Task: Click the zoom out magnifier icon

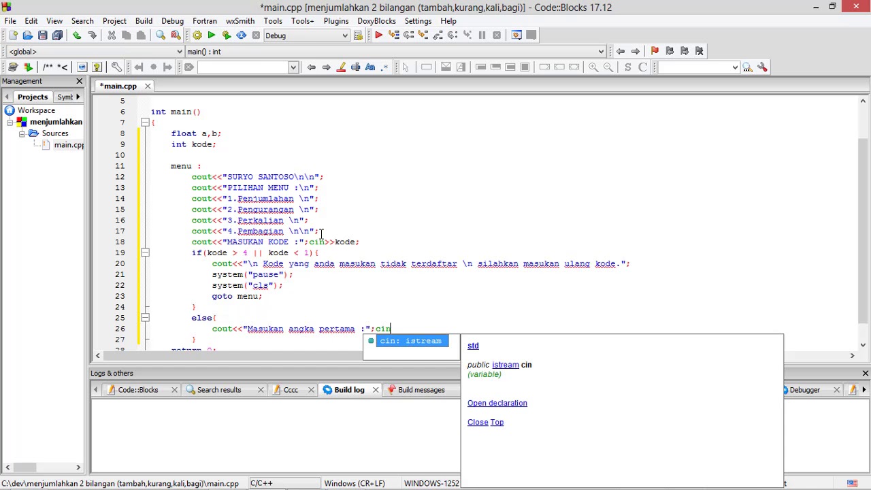Action: point(608,67)
